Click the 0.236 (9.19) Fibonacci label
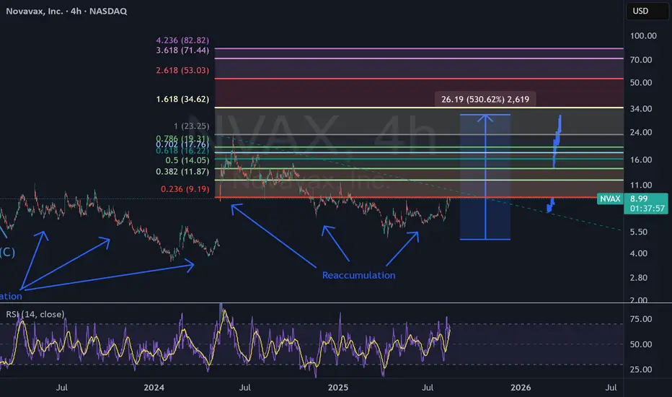 pos(185,189)
